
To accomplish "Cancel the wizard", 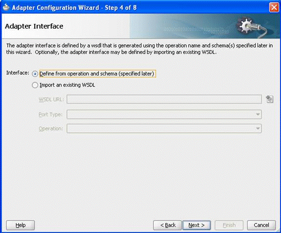I will pos(261,225).
